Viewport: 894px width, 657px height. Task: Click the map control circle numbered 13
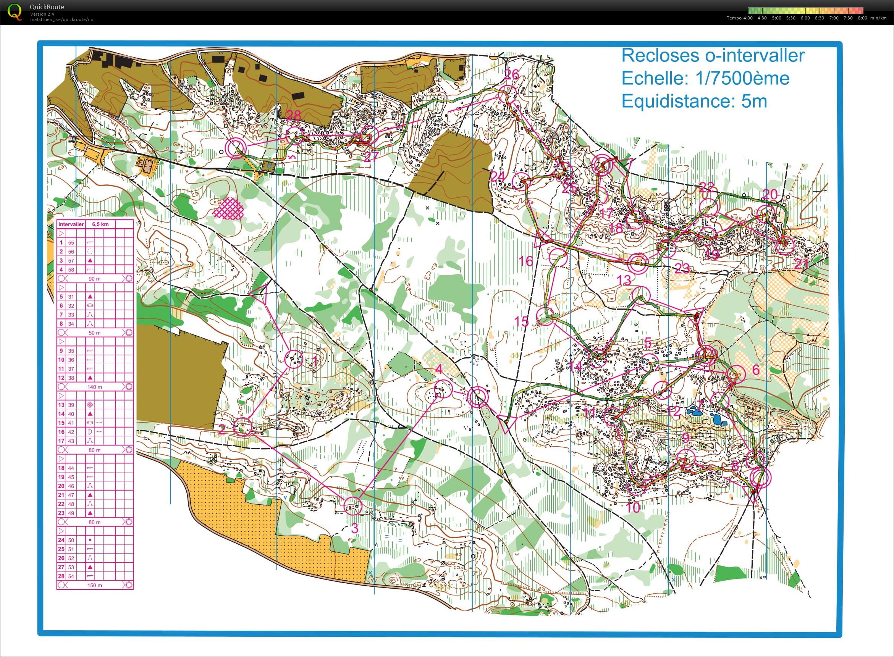pos(640,296)
